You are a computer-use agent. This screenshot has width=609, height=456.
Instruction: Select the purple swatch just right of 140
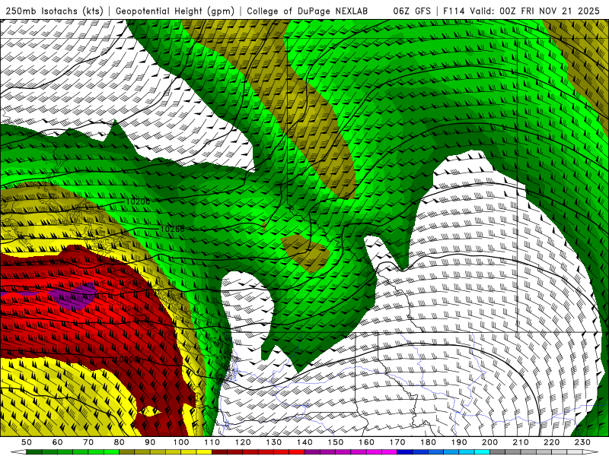[312, 452]
